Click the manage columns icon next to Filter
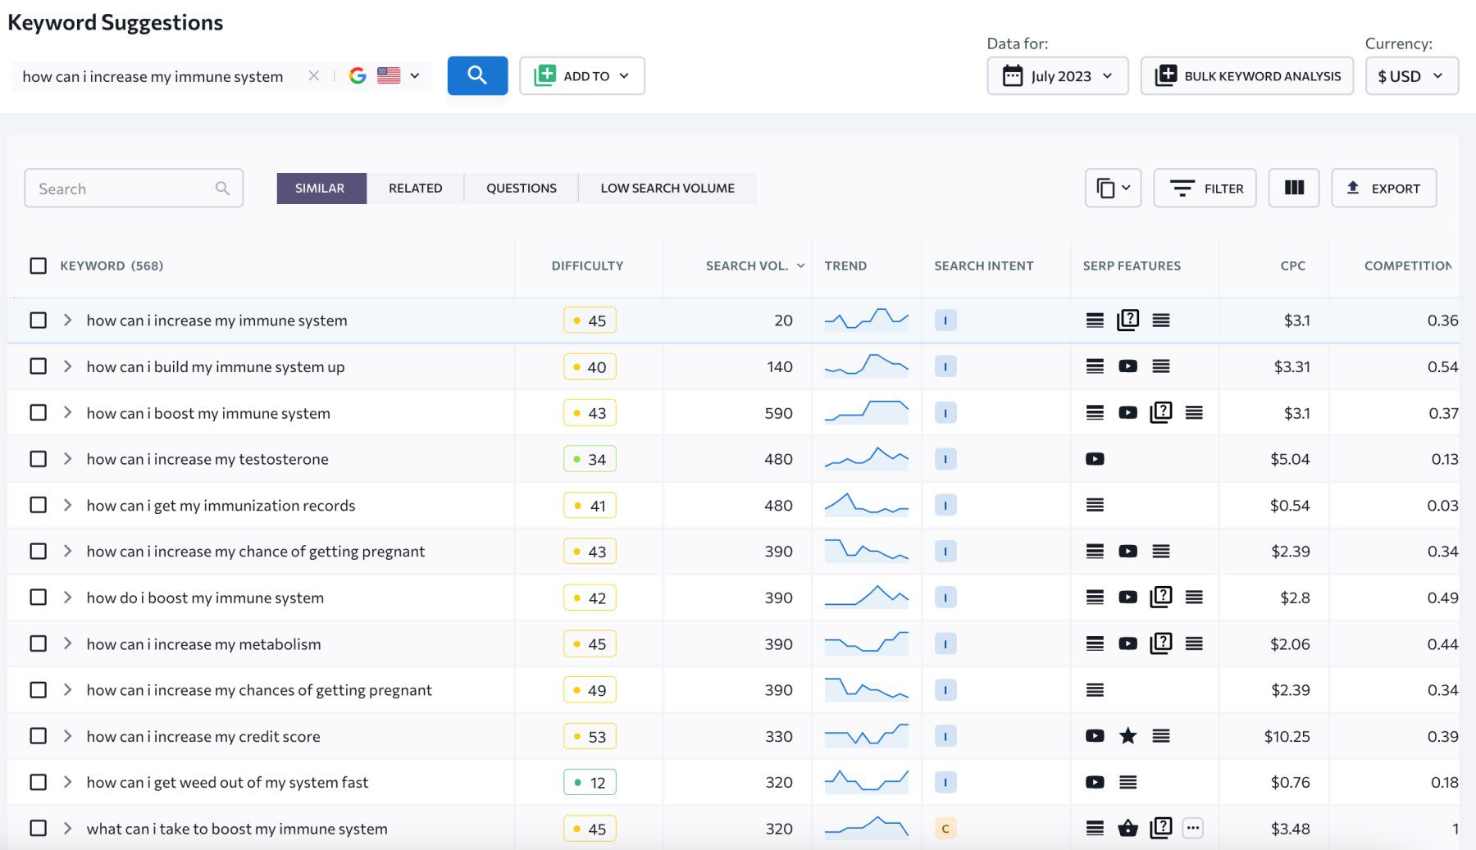The image size is (1476, 850). [x=1293, y=188]
